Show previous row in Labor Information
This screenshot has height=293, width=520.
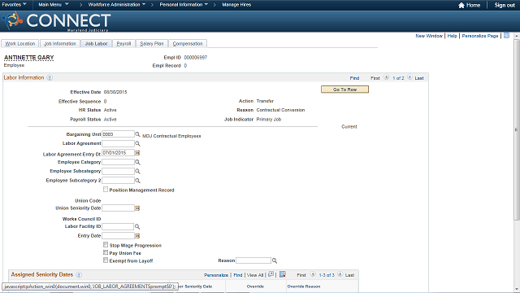point(387,77)
